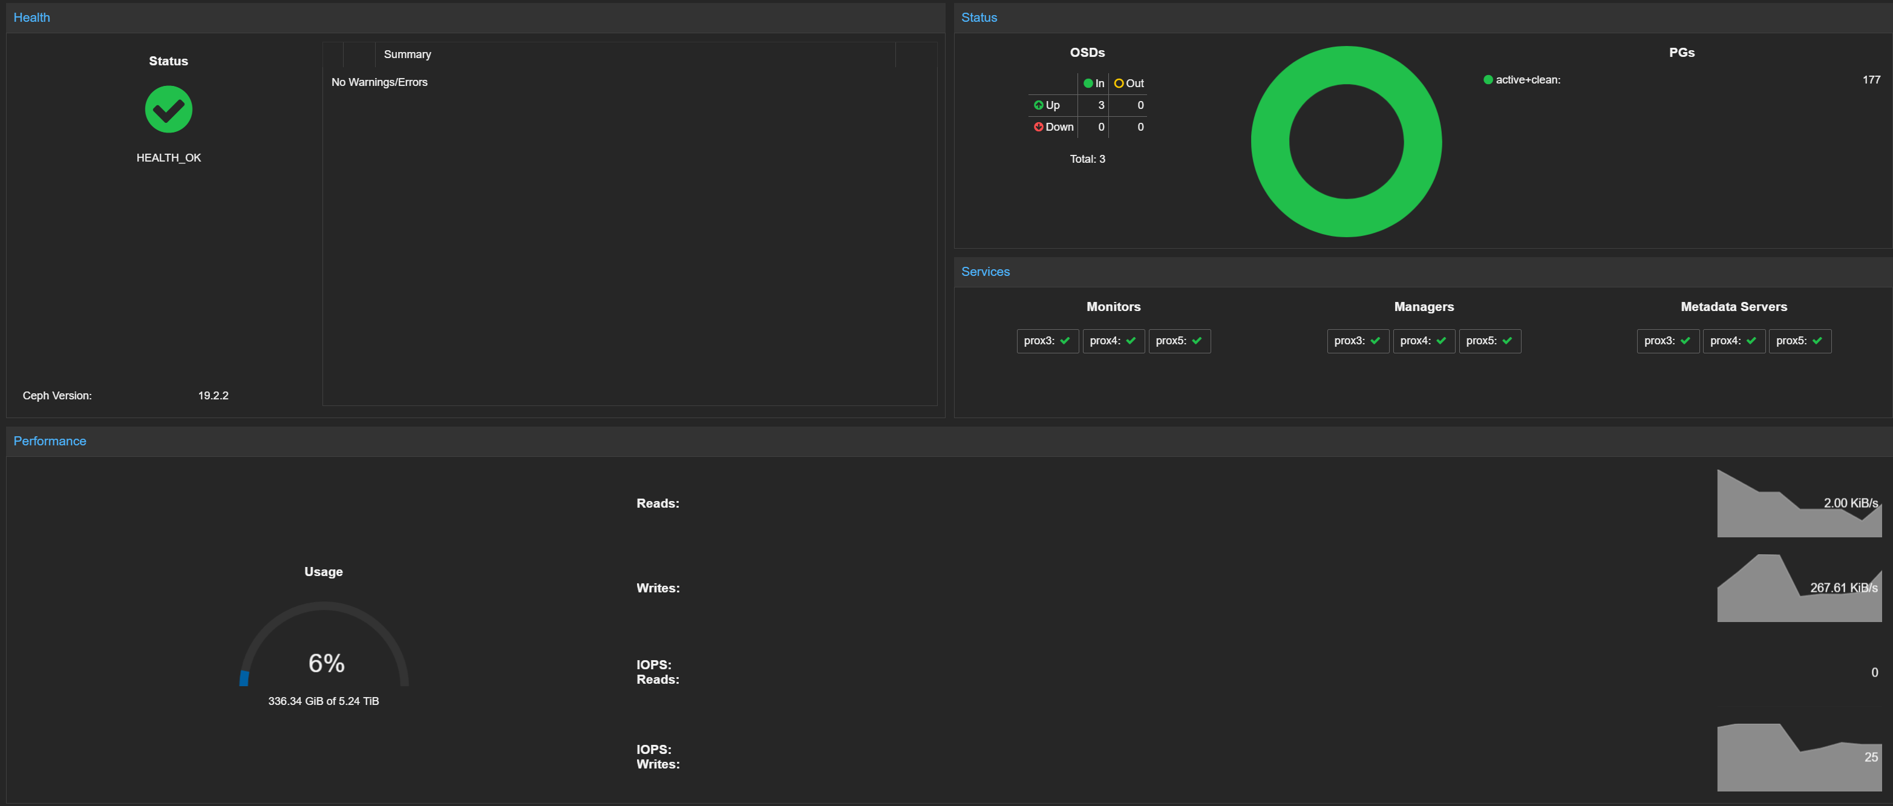Click the active+clean green dot legend
Screen dimensions: 1893x806
coord(1488,79)
